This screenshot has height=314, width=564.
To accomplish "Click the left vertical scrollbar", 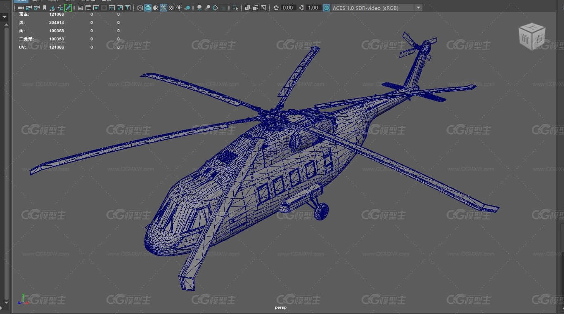I will [6, 163].
